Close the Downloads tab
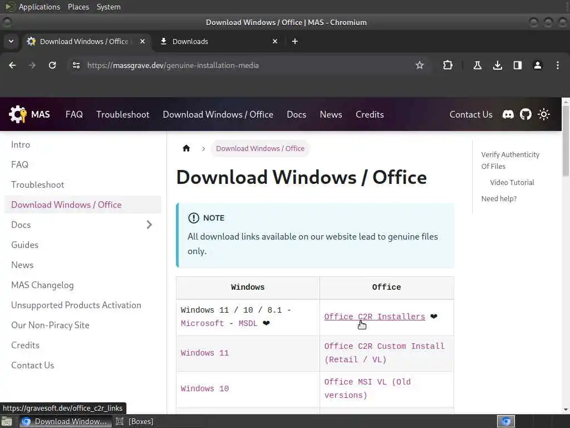The width and height of the screenshot is (570, 428). (x=275, y=41)
